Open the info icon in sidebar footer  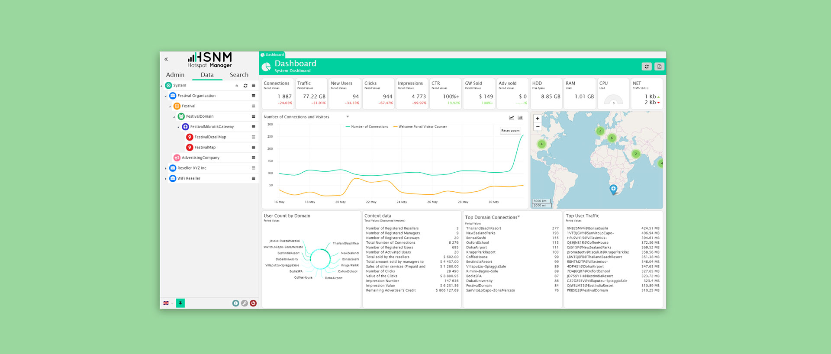[x=235, y=303]
